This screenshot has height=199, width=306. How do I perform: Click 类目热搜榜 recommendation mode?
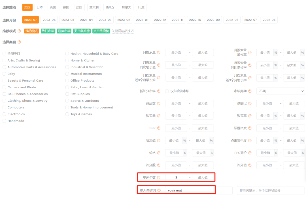pyautogui.click(x=101, y=31)
